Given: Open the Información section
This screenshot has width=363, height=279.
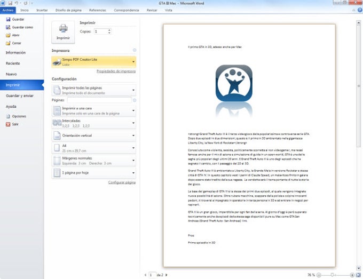Looking at the screenshot, I should coord(22,53).
